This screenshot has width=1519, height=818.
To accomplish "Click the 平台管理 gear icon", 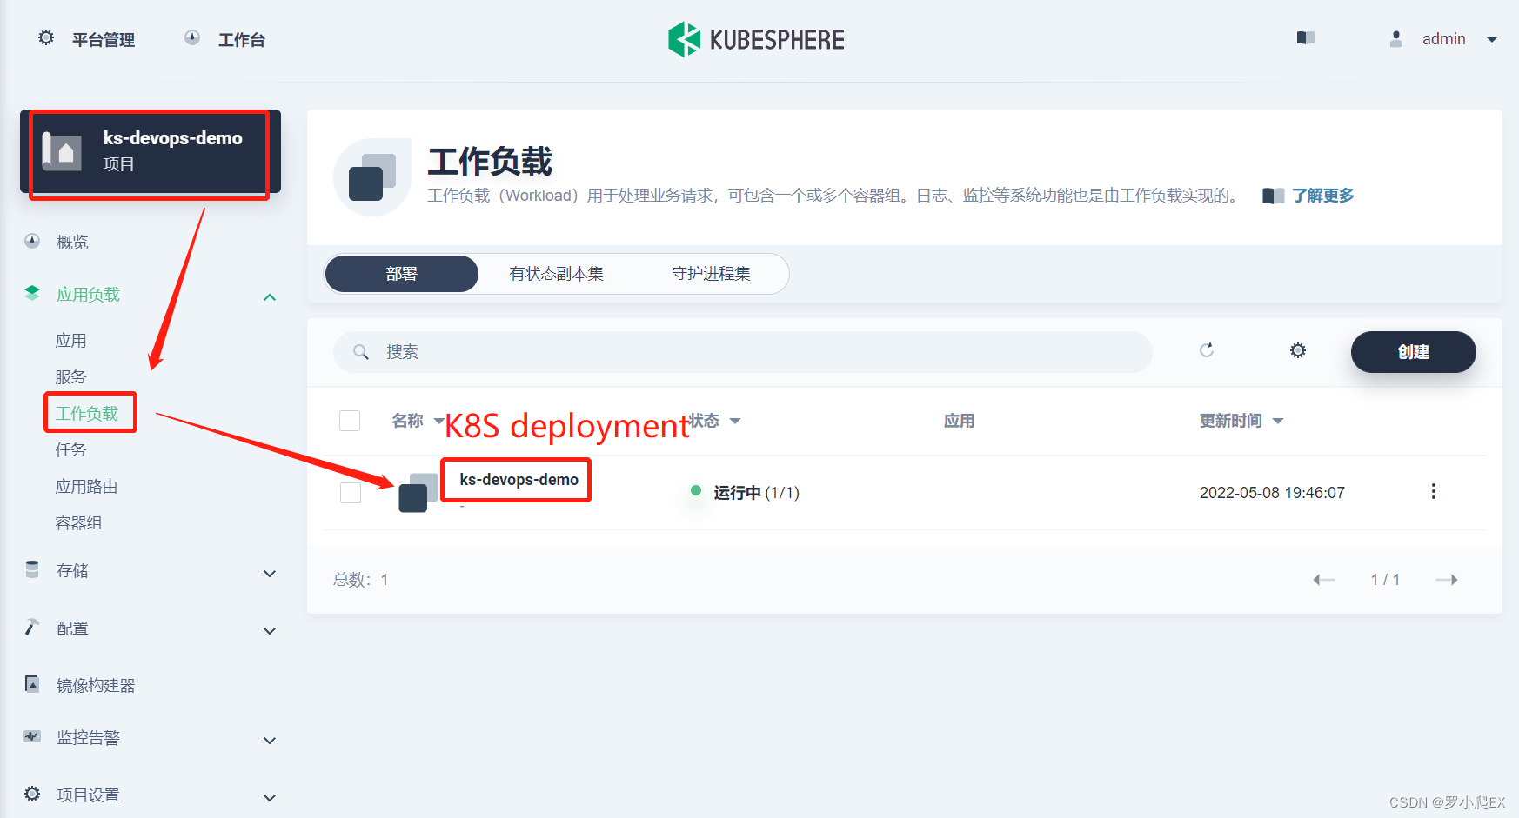I will [x=45, y=37].
